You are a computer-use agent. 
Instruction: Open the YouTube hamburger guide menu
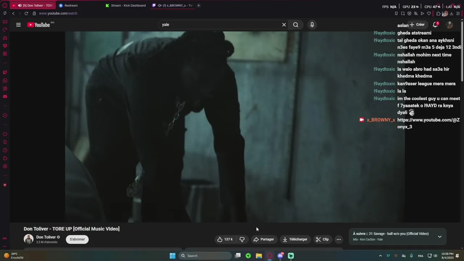click(x=18, y=25)
